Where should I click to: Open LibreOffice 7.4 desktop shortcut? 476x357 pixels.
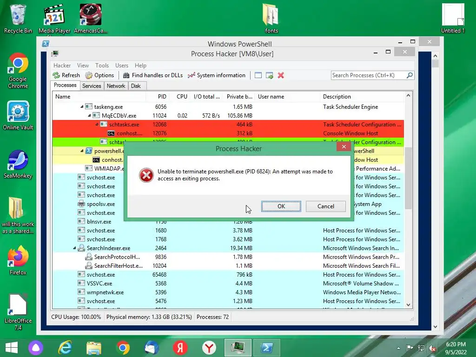pos(18,312)
